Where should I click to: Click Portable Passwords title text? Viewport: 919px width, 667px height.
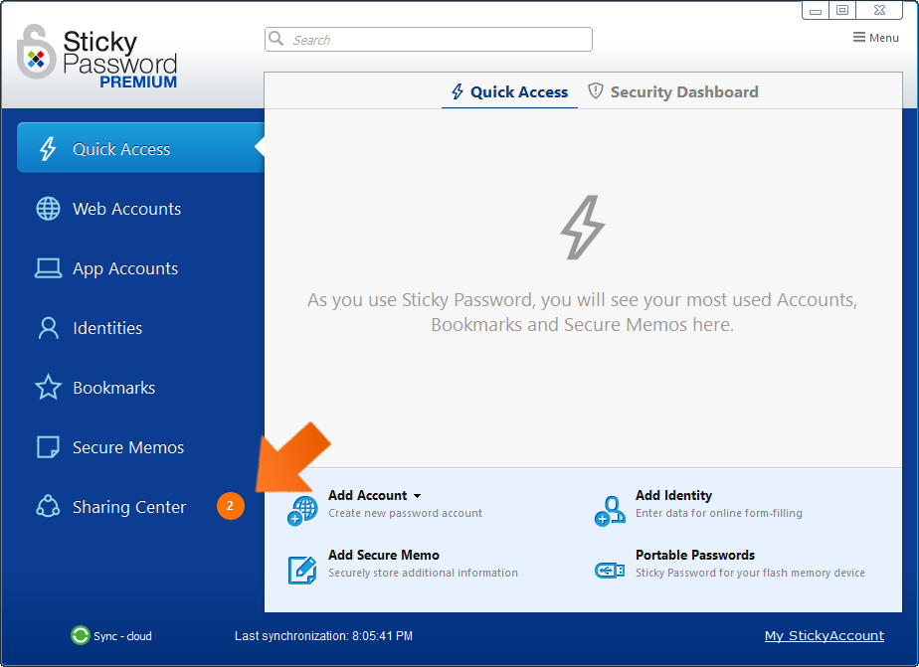coord(695,555)
